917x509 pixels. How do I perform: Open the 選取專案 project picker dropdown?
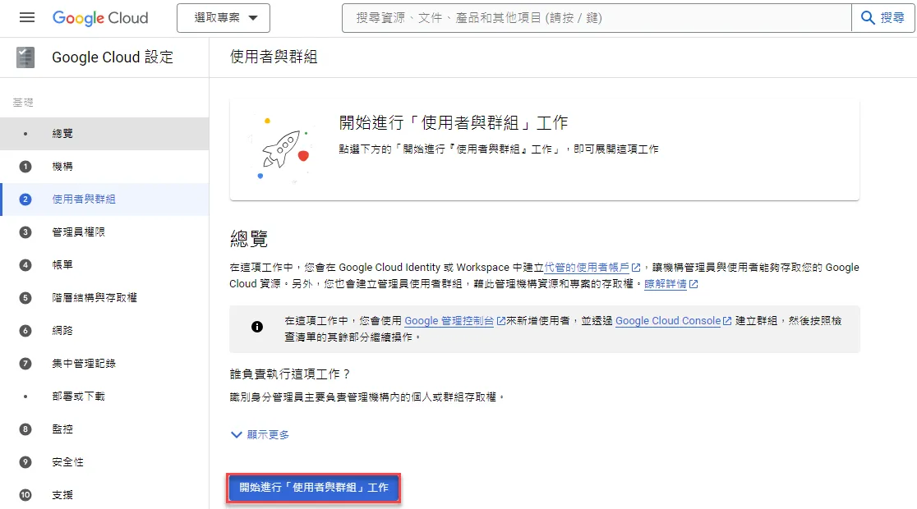[x=223, y=18]
